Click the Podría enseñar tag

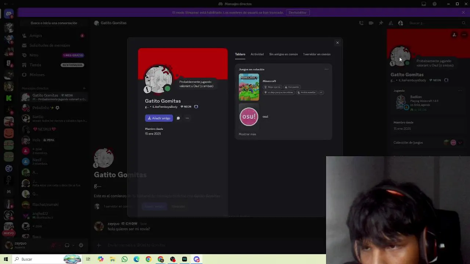(306, 92)
